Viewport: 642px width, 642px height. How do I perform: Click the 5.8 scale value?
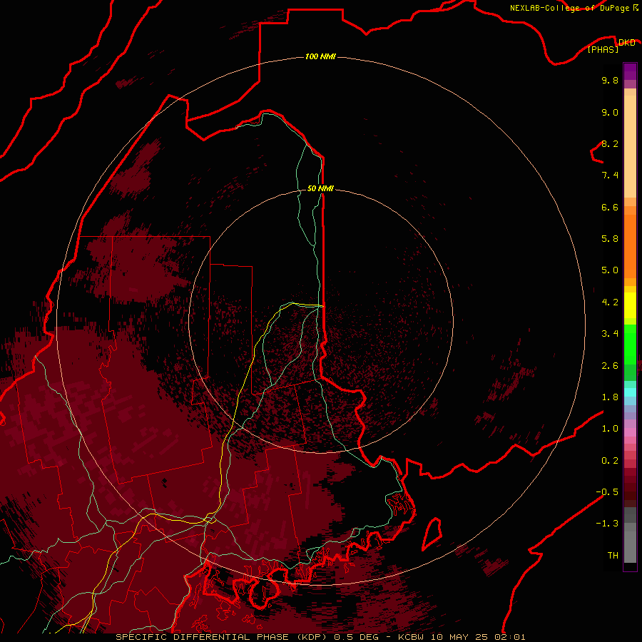[x=610, y=239]
